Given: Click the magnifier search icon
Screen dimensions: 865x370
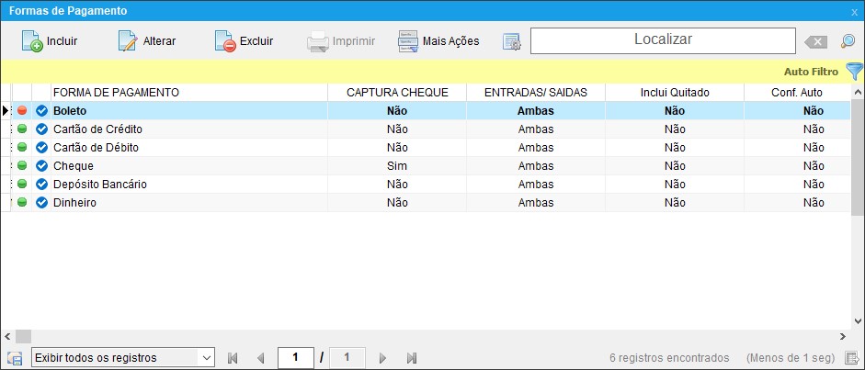Looking at the screenshot, I should tap(848, 41).
